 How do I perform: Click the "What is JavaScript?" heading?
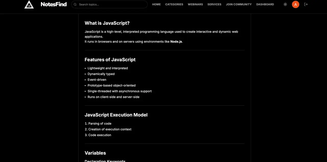click(107, 23)
